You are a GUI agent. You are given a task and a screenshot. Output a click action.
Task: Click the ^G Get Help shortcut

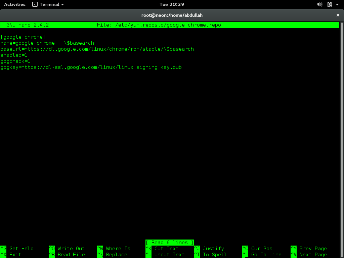click(17, 249)
